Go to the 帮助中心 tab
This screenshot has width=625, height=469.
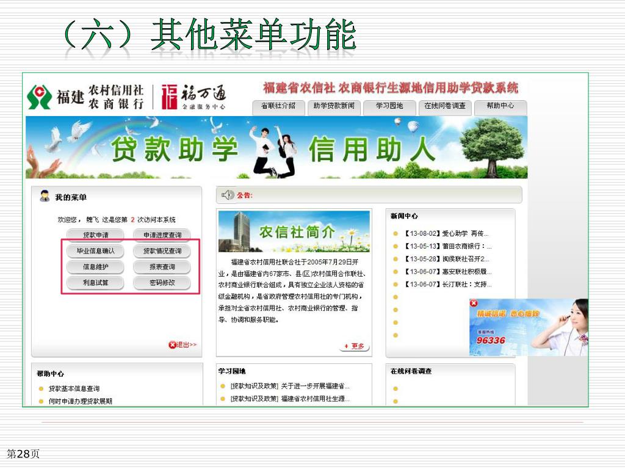point(500,106)
